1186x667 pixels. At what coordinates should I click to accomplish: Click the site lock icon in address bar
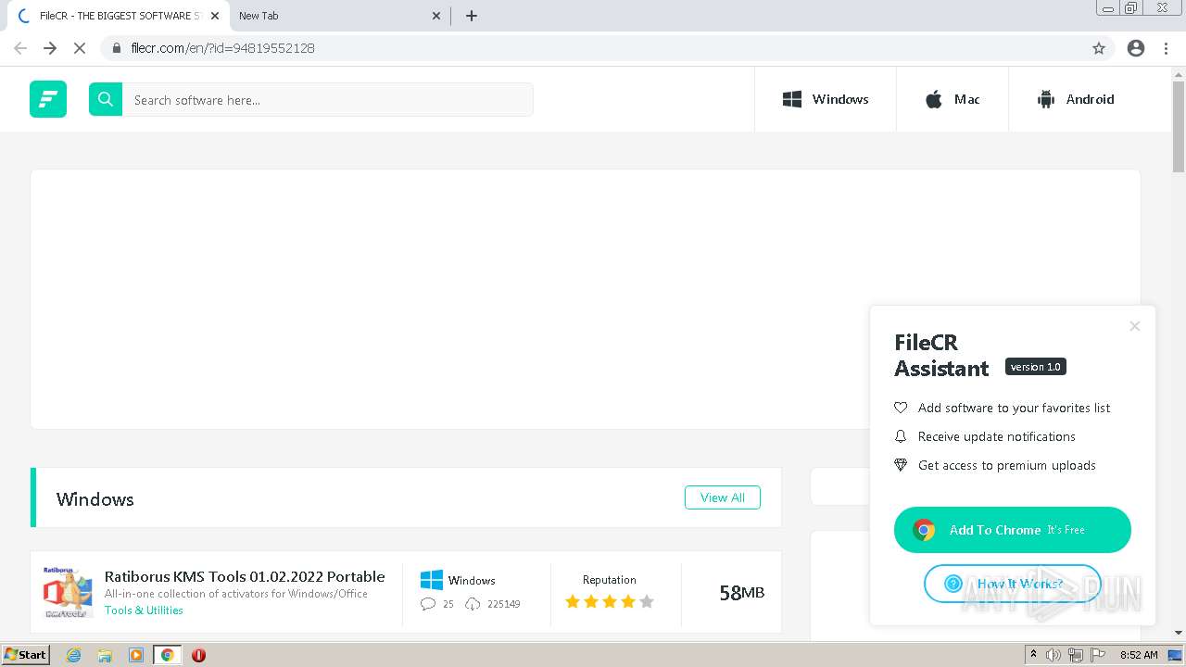116,48
